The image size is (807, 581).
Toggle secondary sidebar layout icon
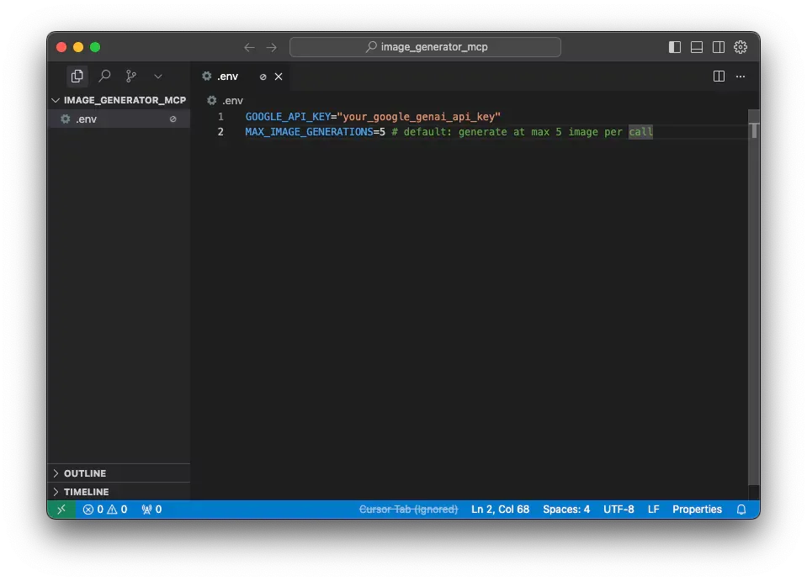(719, 47)
